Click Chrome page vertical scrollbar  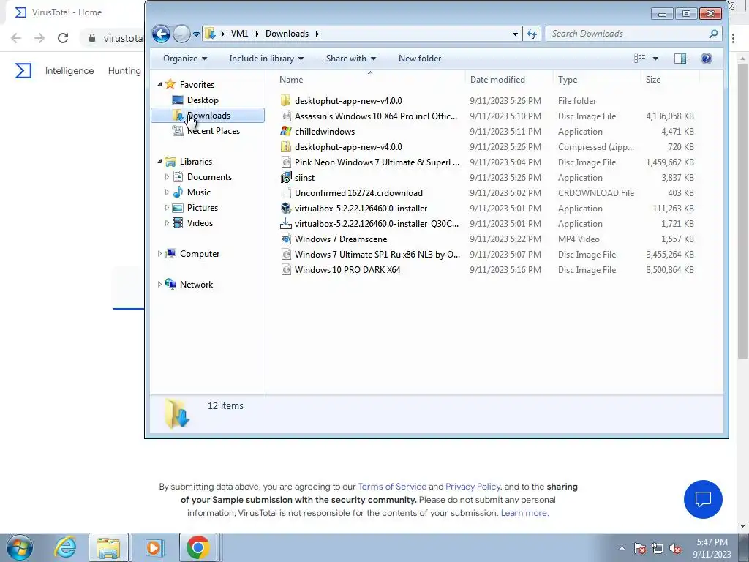[x=742, y=210]
